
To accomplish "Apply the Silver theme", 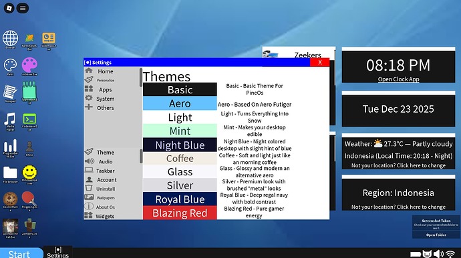I will point(180,185).
